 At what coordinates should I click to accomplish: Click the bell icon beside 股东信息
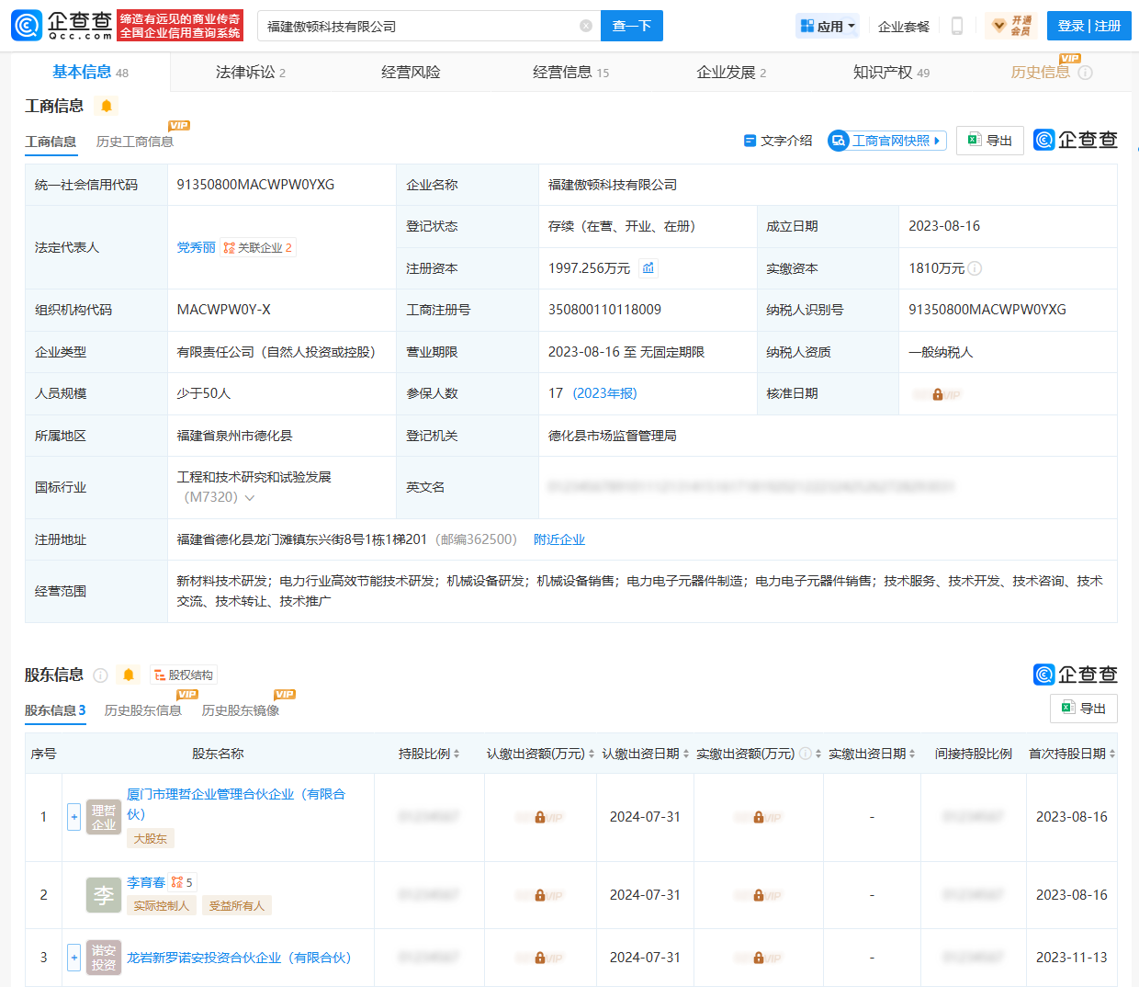129,675
